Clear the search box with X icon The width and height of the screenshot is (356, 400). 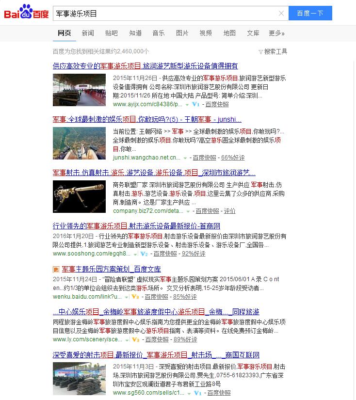coord(281,13)
